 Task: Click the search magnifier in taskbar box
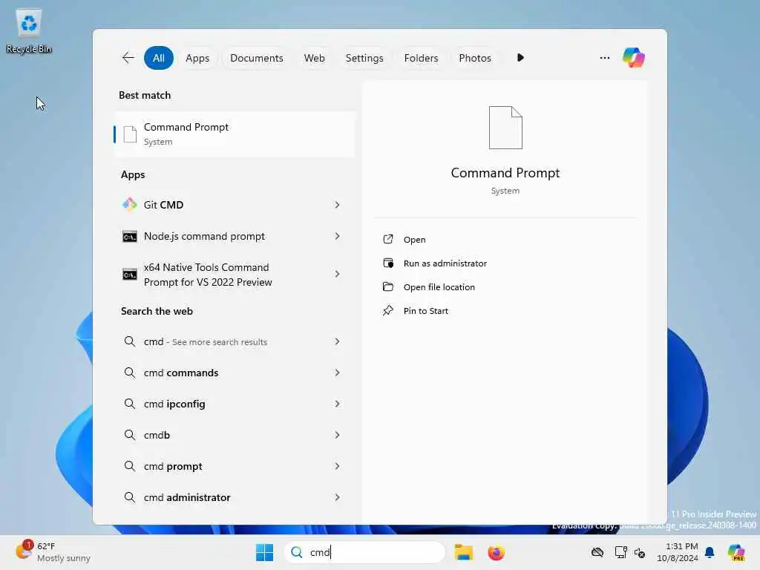pos(297,552)
